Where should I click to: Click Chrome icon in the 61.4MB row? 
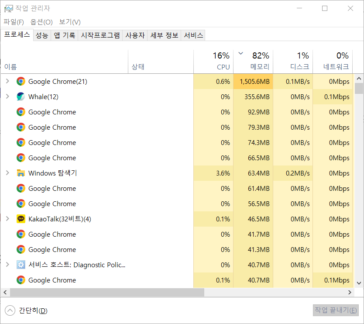point(21,188)
